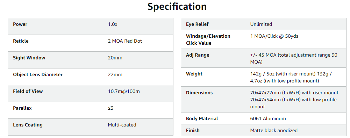The image size is (350, 138).
Task: Select the Field of View label
Action: [x=28, y=91]
